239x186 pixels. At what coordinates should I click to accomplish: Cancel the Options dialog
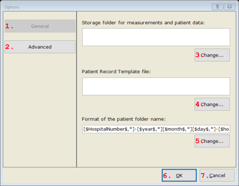[x=217, y=175]
